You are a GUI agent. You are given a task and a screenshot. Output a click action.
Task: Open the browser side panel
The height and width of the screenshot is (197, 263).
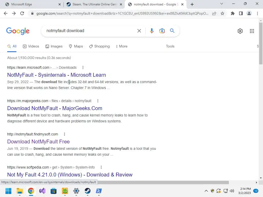pyautogui.click(x=241, y=13)
